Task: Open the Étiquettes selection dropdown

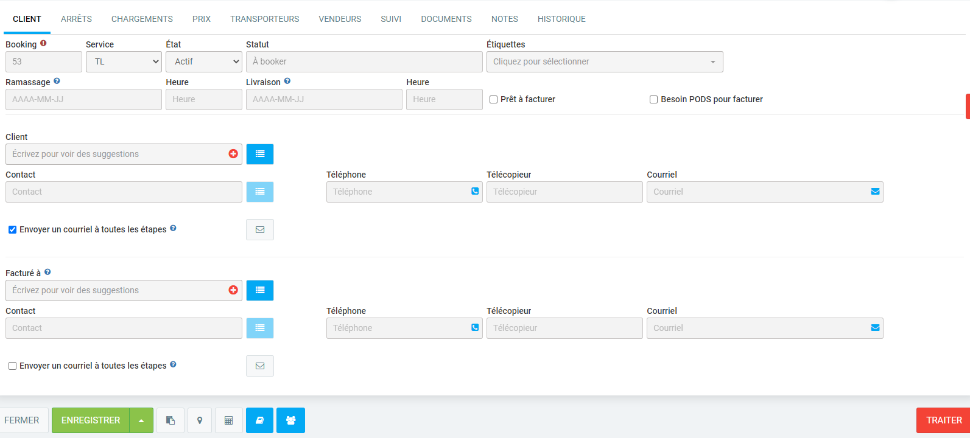Action: [604, 61]
